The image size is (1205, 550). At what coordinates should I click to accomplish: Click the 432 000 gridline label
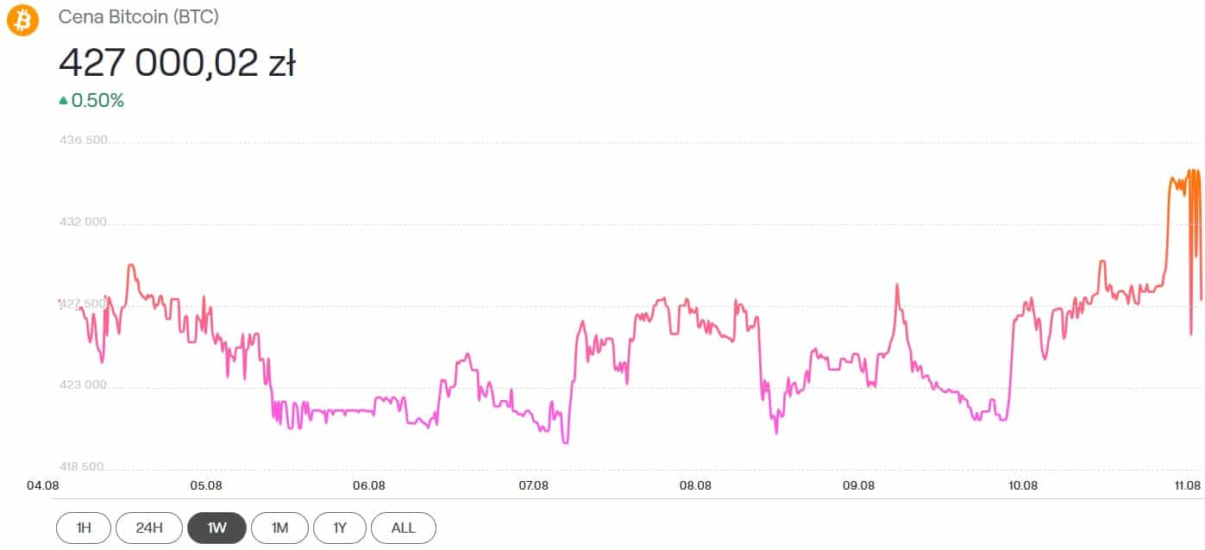coord(83,222)
